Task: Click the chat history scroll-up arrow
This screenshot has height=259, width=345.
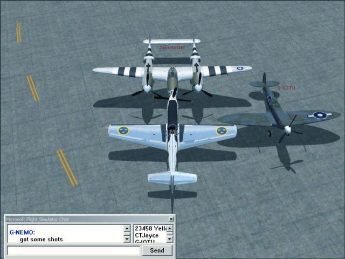Action: tap(127, 228)
